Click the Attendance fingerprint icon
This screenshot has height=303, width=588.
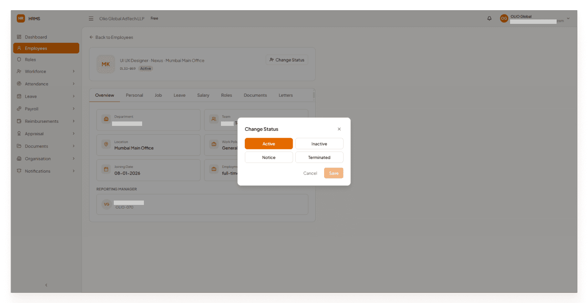19,84
